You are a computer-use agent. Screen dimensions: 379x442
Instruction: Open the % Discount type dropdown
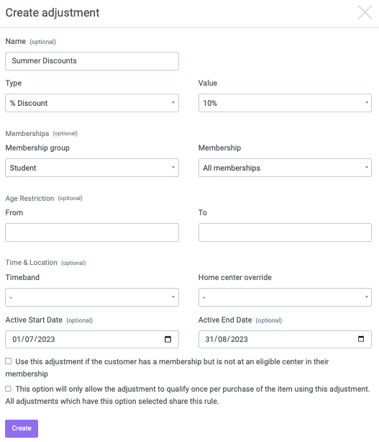(x=92, y=103)
